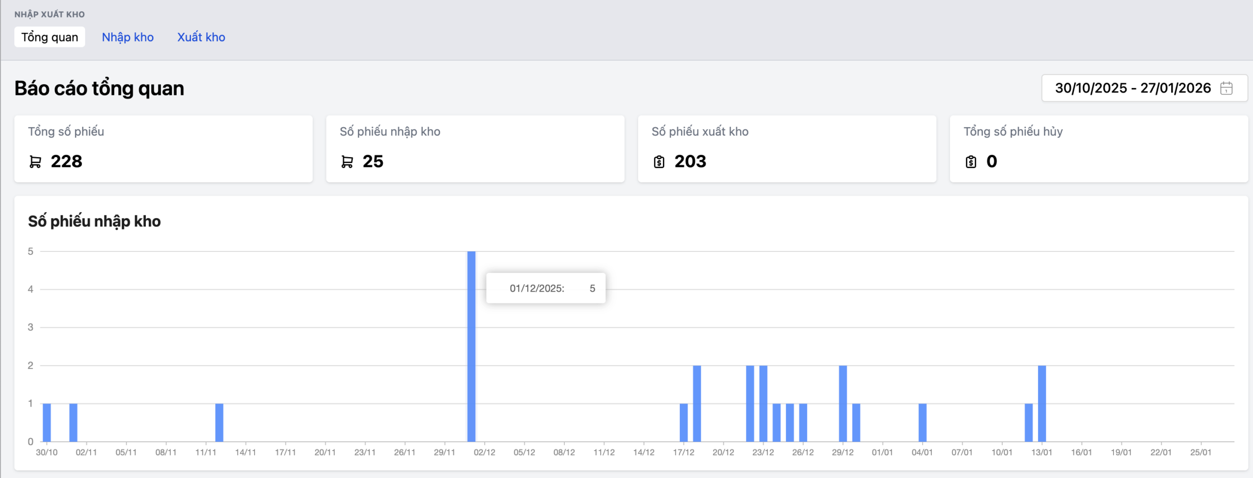
Task: Open the Nhập kho tab
Action: pyautogui.click(x=127, y=37)
